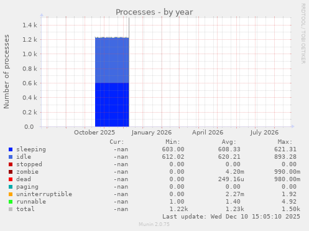309x231 pixels.
Task: Click the bright red dead swatch
Action: tap(11, 179)
